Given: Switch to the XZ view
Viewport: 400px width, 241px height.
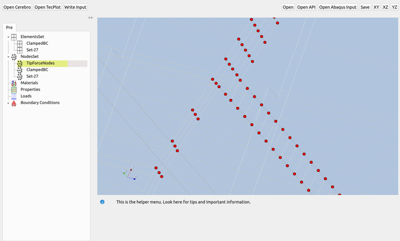Looking at the screenshot, I should 385,7.
